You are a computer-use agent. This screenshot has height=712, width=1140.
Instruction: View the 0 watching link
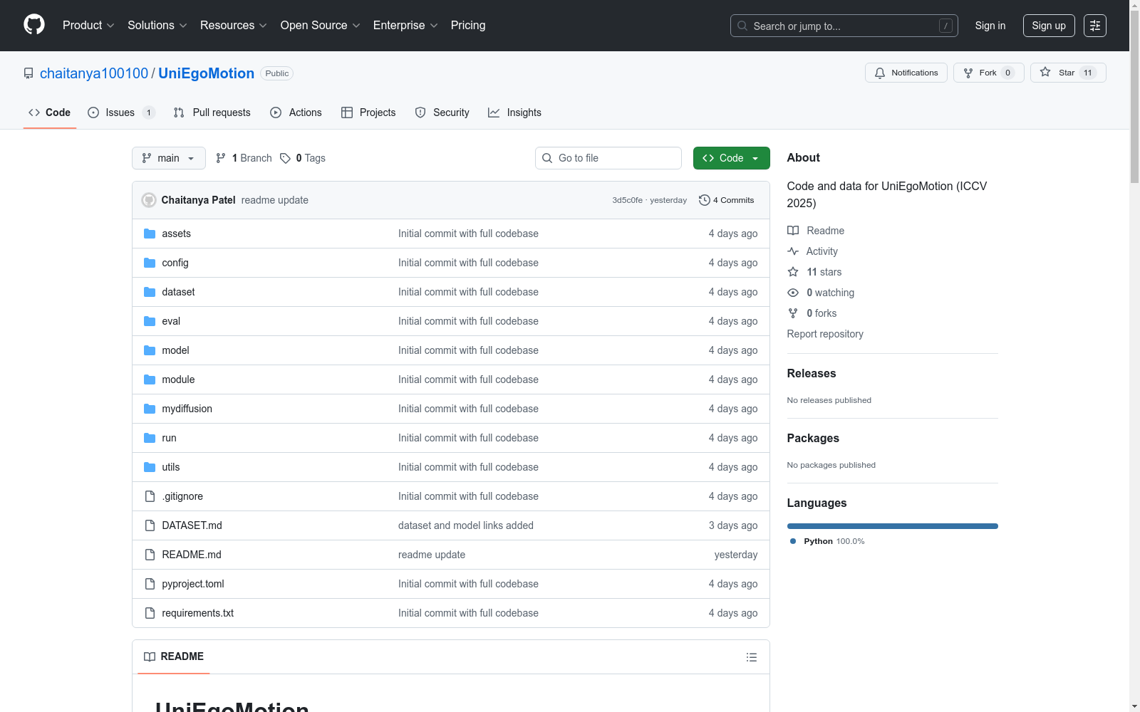point(821,293)
